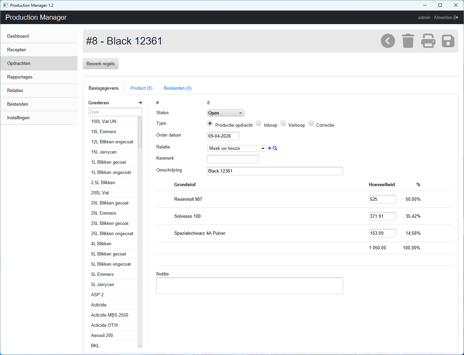
Task: Select 15L Jerrycan from goods list
Action: click(x=104, y=152)
